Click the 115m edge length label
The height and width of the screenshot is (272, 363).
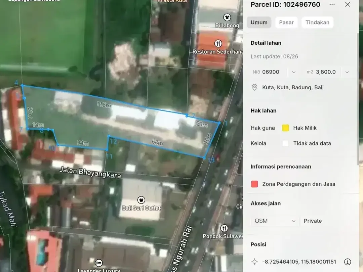(x=104, y=105)
